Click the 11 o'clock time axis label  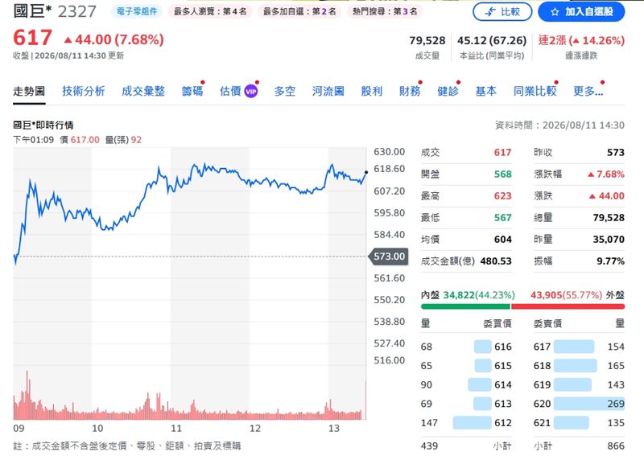tap(176, 429)
